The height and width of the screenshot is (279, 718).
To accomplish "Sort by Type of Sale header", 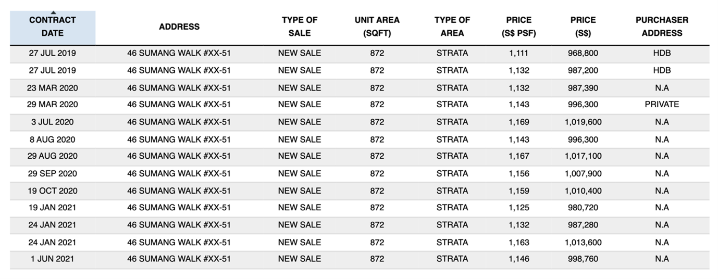I will (300, 27).
